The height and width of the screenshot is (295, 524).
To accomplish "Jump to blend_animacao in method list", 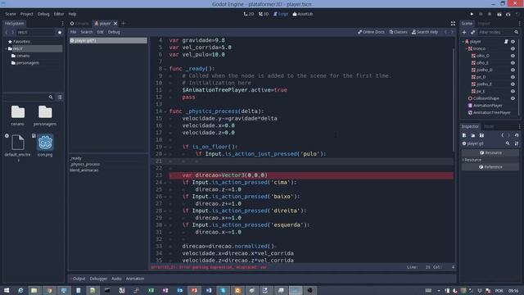I will tap(84, 170).
